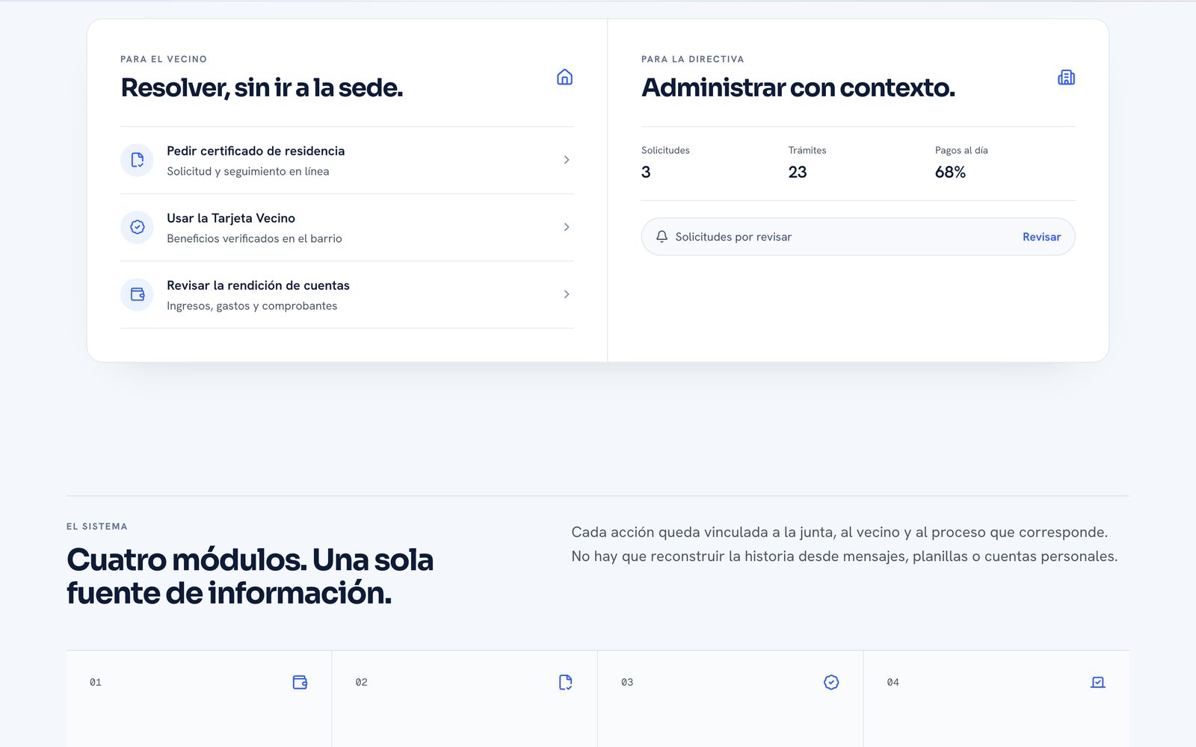Click the text Solicitud y seguimiento en línea
Viewport: 1196px width, 747px height.
pos(248,171)
